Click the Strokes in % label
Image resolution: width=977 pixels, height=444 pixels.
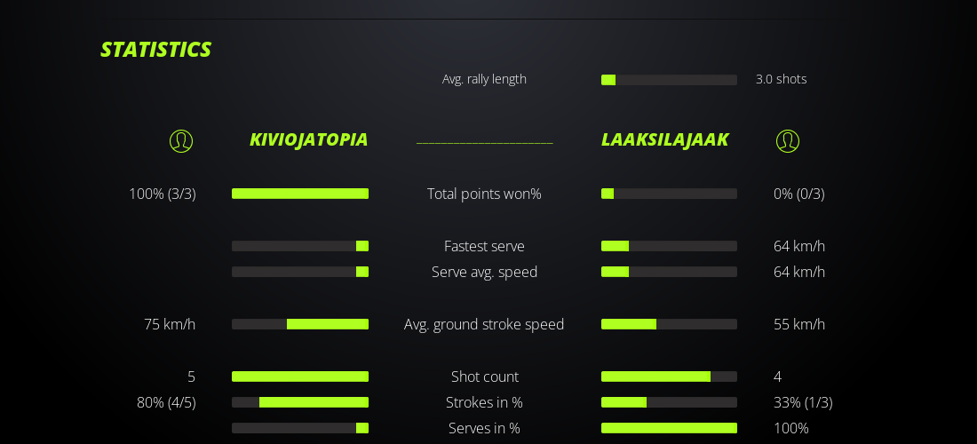coord(484,402)
